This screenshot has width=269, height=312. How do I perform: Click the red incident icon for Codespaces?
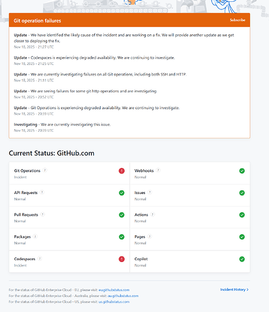click(x=121, y=259)
